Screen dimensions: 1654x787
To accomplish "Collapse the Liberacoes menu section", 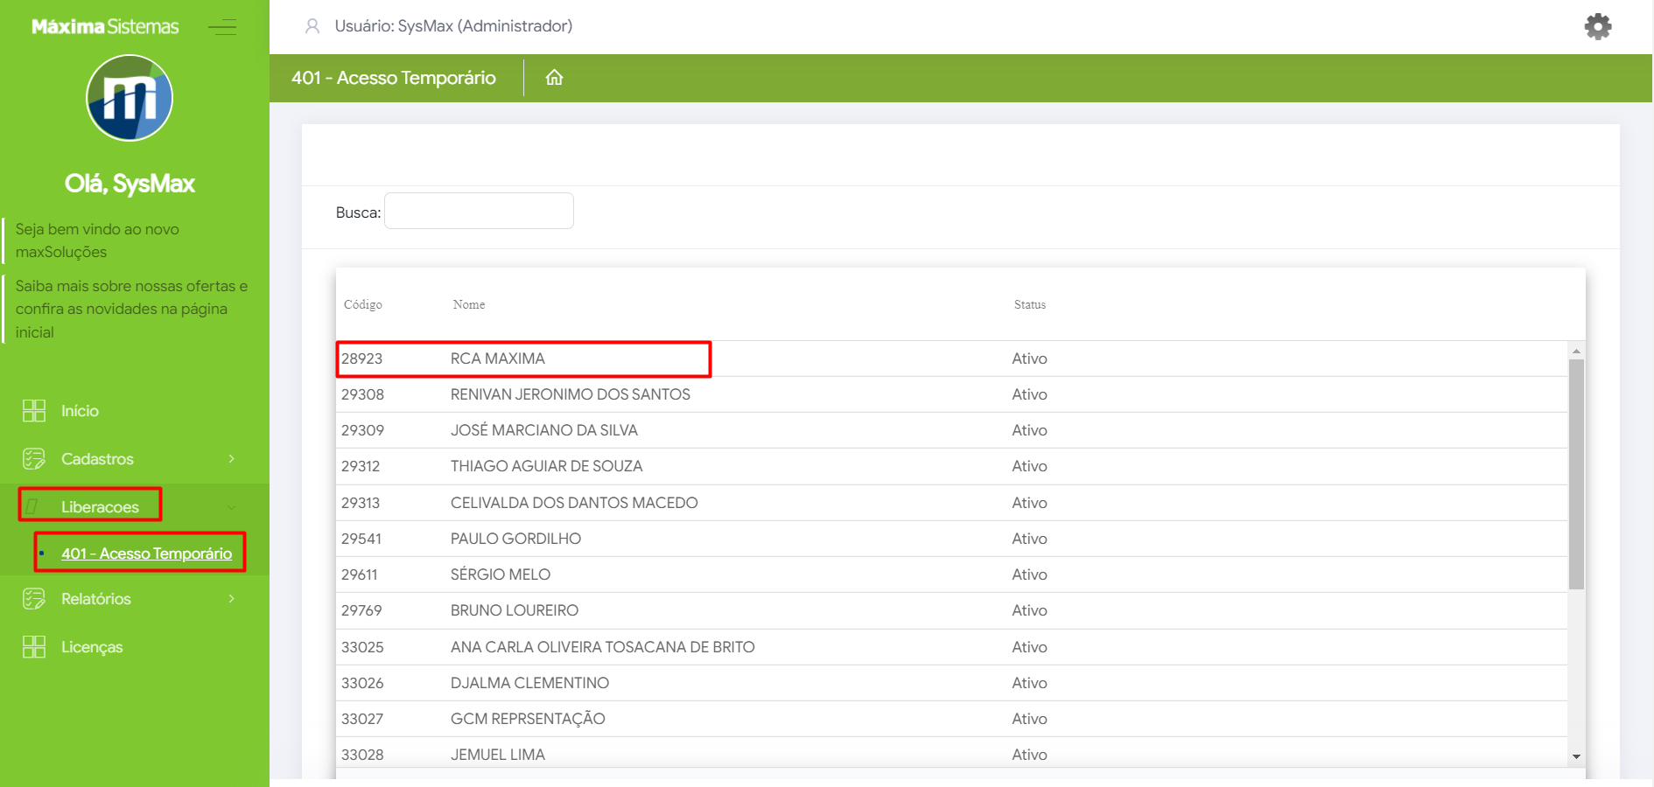I will coord(231,507).
